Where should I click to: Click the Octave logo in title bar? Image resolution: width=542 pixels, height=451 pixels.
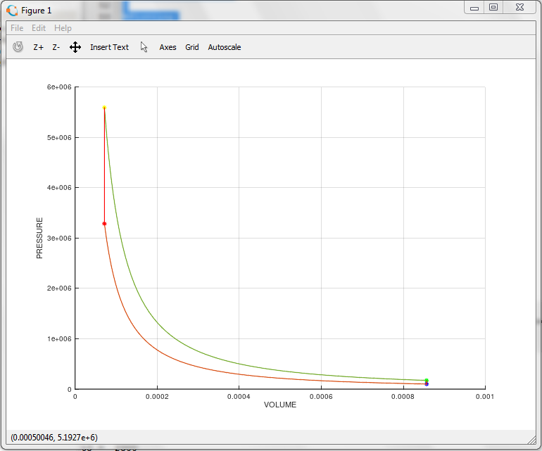pyautogui.click(x=13, y=10)
